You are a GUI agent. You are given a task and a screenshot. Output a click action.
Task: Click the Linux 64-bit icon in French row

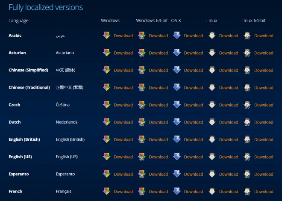tap(247, 191)
